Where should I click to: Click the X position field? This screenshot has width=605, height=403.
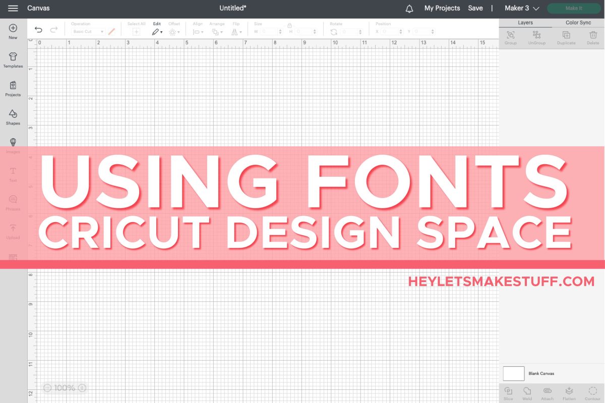(x=393, y=32)
